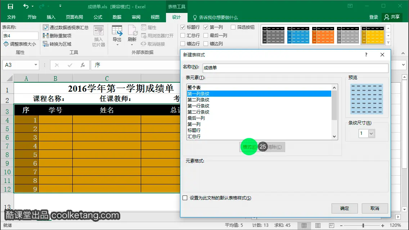The width and height of the screenshot is (409, 230).
Task: Open the 插入 tab
Action: tap(51, 17)
